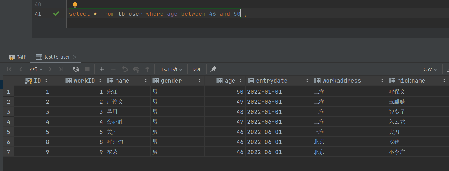Switch to the 输出 tab
This screenshot has width=449, height=171.
tap(18, 57)
